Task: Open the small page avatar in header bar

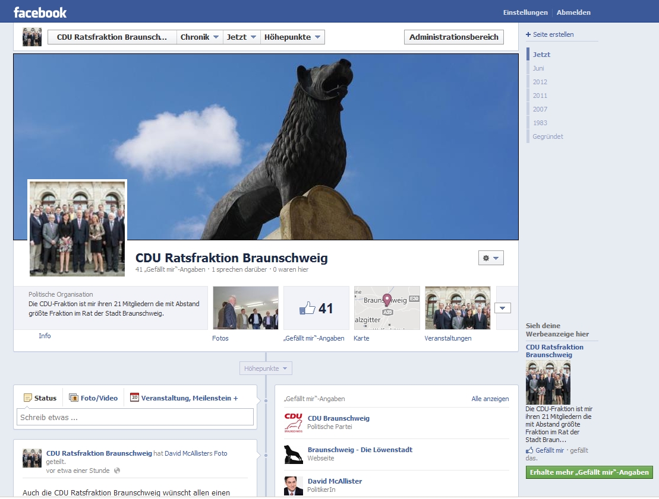Action: [x=32, y=37]
